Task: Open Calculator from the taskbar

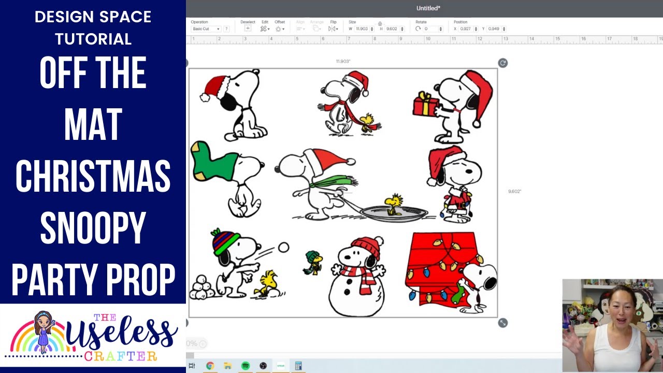Action: [x=298, y=366]
